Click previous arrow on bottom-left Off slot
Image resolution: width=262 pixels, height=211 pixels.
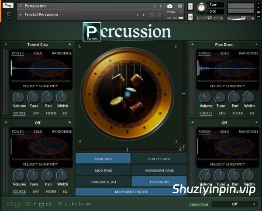click(6, 122)
